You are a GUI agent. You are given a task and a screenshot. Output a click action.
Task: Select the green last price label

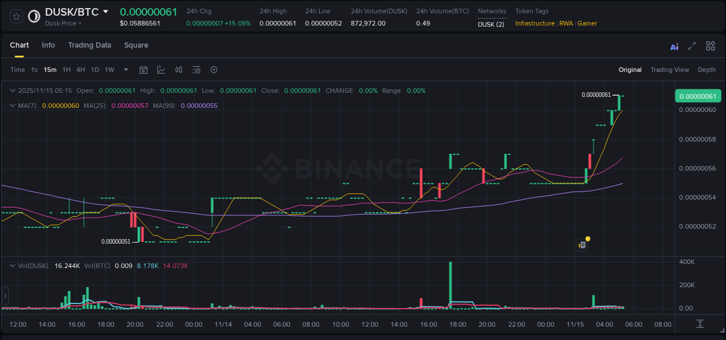coord(698,95)
